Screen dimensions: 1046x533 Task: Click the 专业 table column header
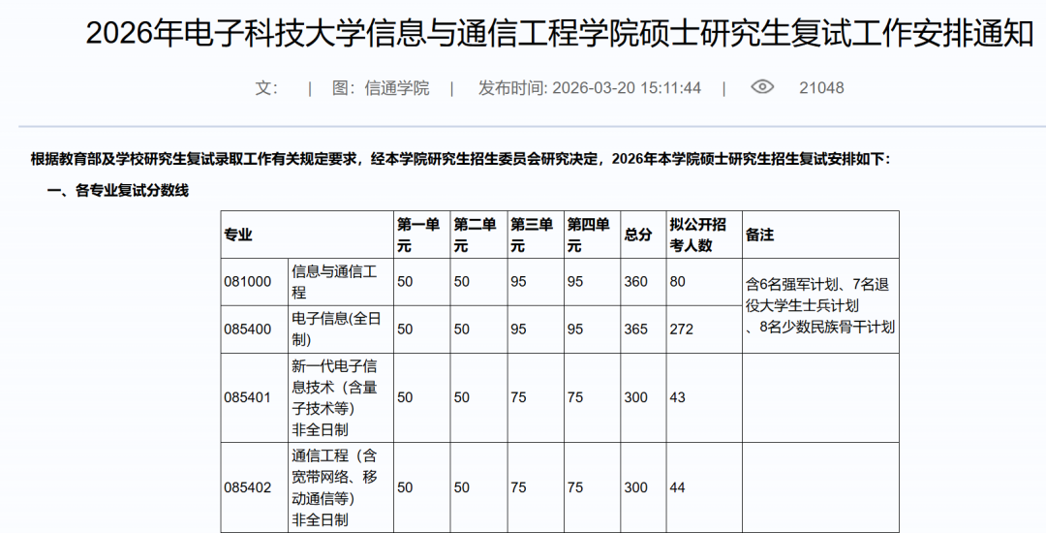tap(238, 235)
